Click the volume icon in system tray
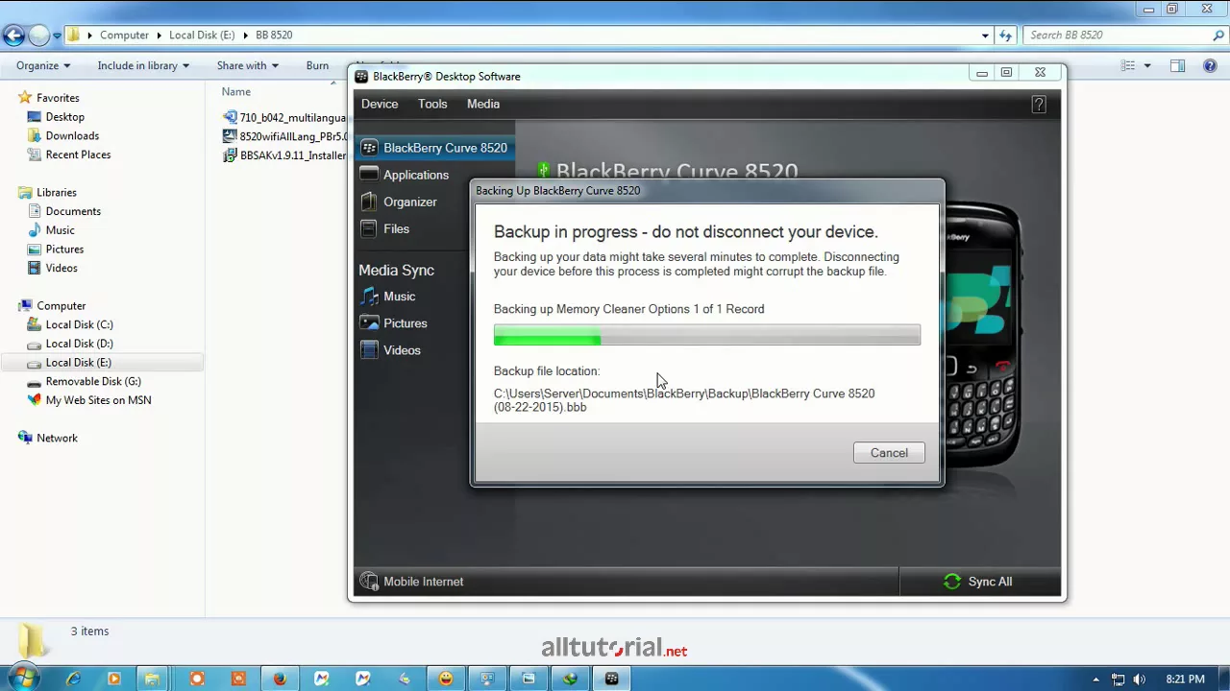 pyautogui.click(x=1142, y=679)
